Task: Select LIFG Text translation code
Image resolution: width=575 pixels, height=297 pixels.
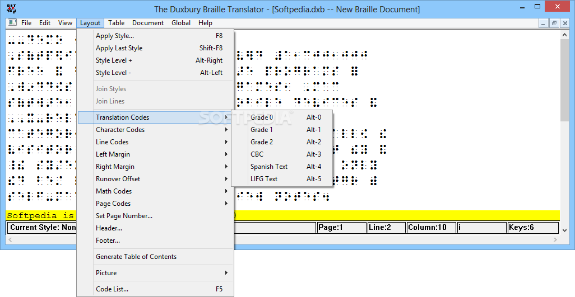Action: pyautogui.click(x=282, y=179)
